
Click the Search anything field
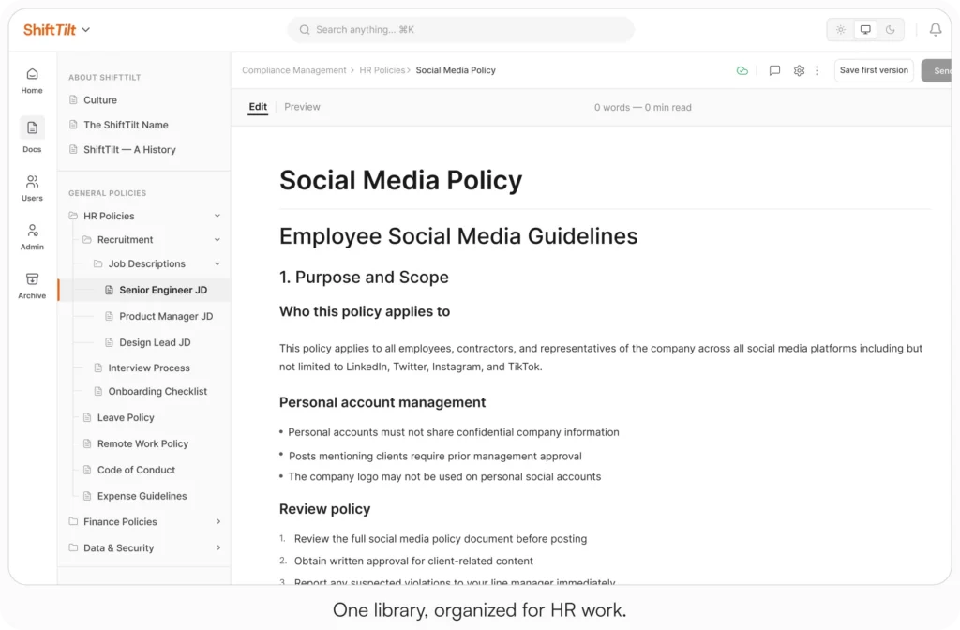coord(460,29)
